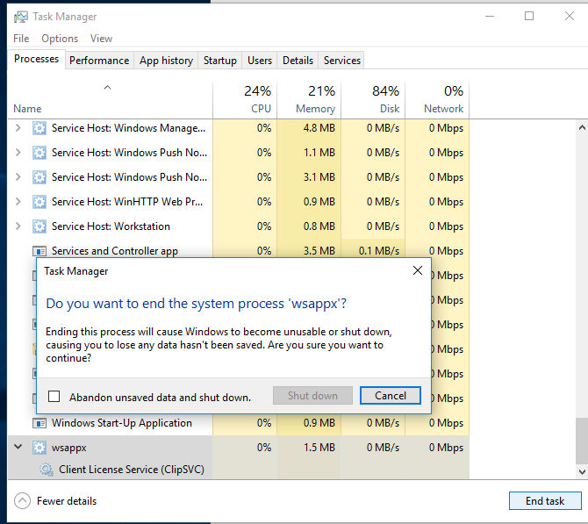Switch to the Performance tab
This screenshot has height=524, width=588.
point(99,61)
